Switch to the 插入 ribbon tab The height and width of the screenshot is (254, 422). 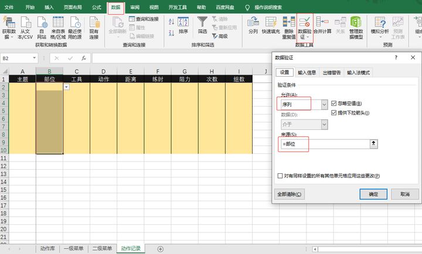49,7
